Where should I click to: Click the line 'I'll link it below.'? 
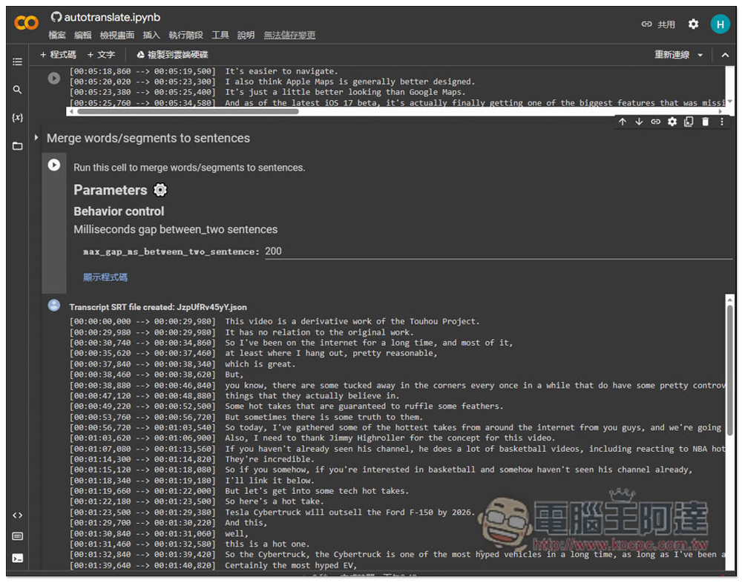pyautogui.click(x=269, y=481)
